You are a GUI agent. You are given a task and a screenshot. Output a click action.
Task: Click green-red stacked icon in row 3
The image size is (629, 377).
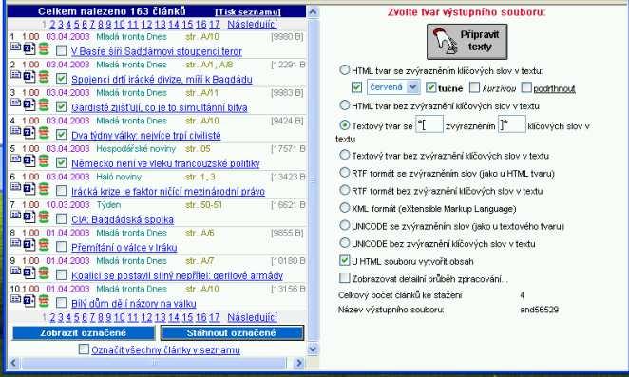(x=44, y=105)
